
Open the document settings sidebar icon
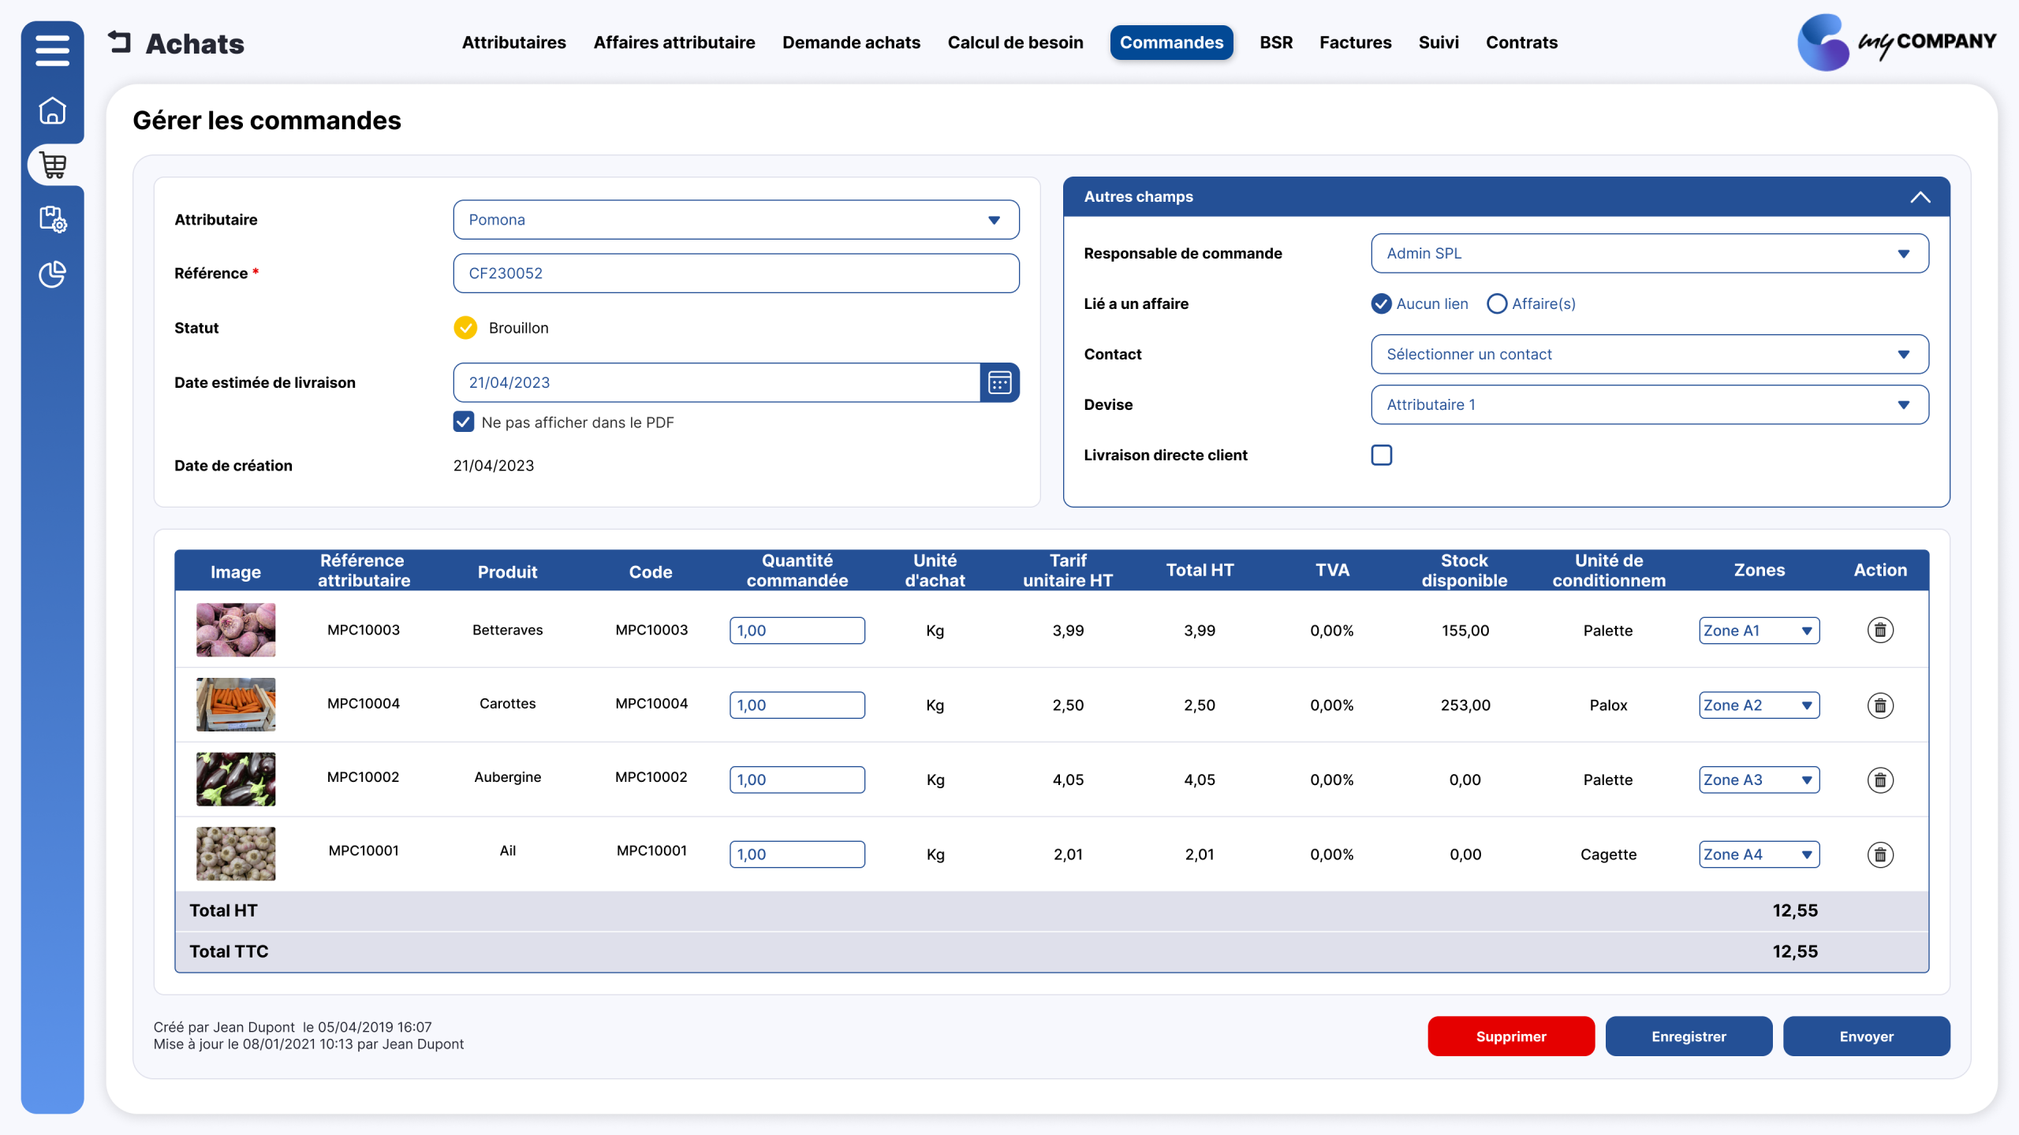point(53,219)
